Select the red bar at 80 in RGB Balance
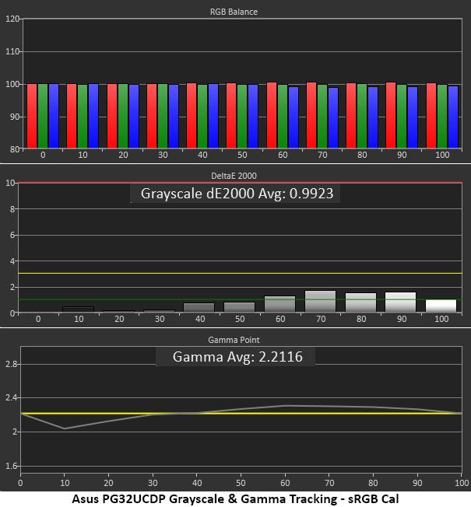 351,116
